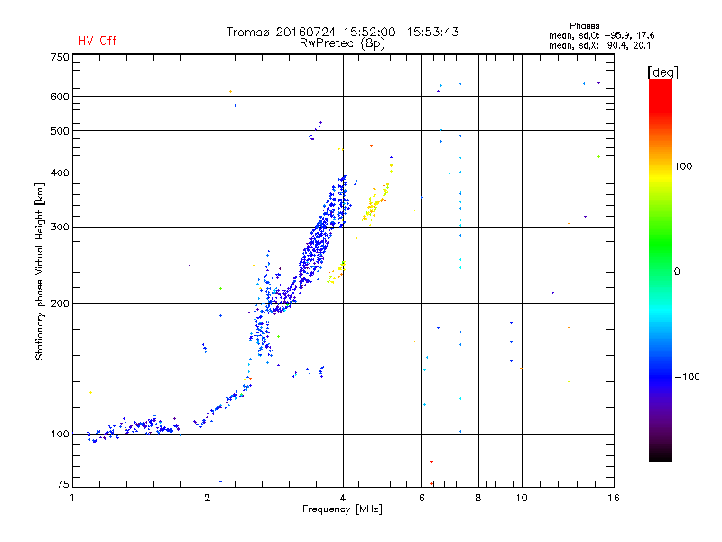Click the 'Stationary phase Virtual Height [km]' axis title

coord(39,272)
